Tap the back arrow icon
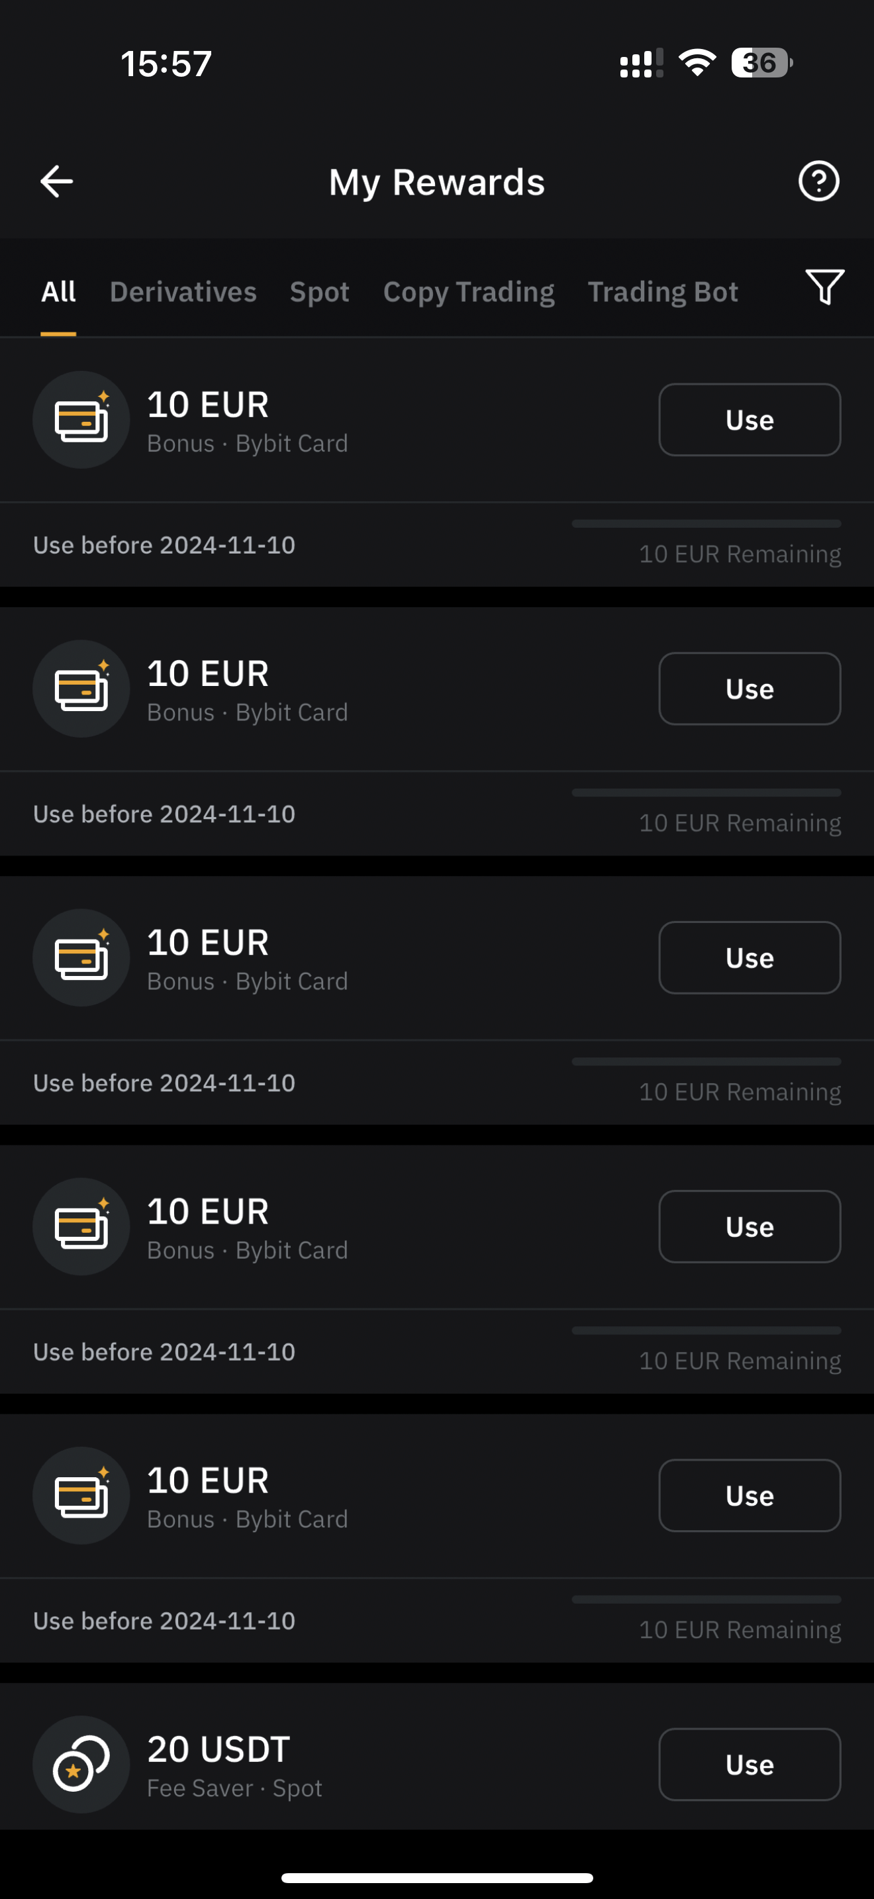This screenshot has height=1899, width=874. (57, 181)
